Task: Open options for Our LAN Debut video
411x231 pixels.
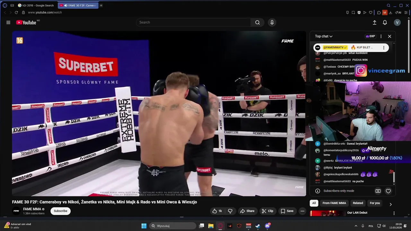Action: [394, 213]
